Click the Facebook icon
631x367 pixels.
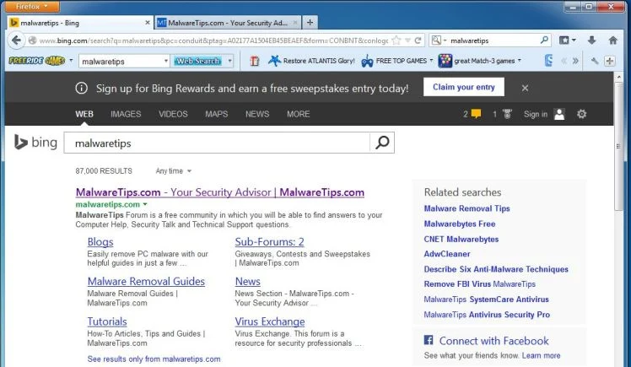(x=429, y=340)
